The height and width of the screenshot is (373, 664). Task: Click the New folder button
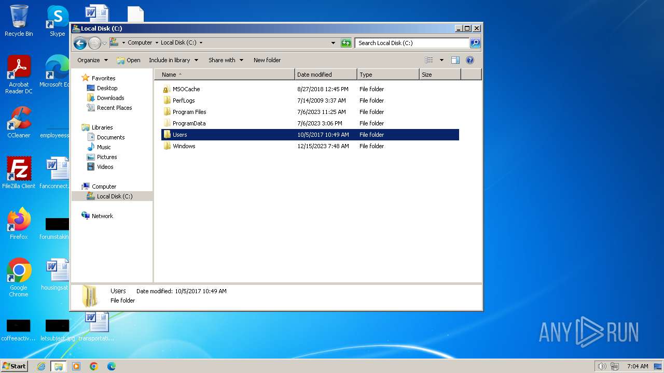(x=267, y=60)
